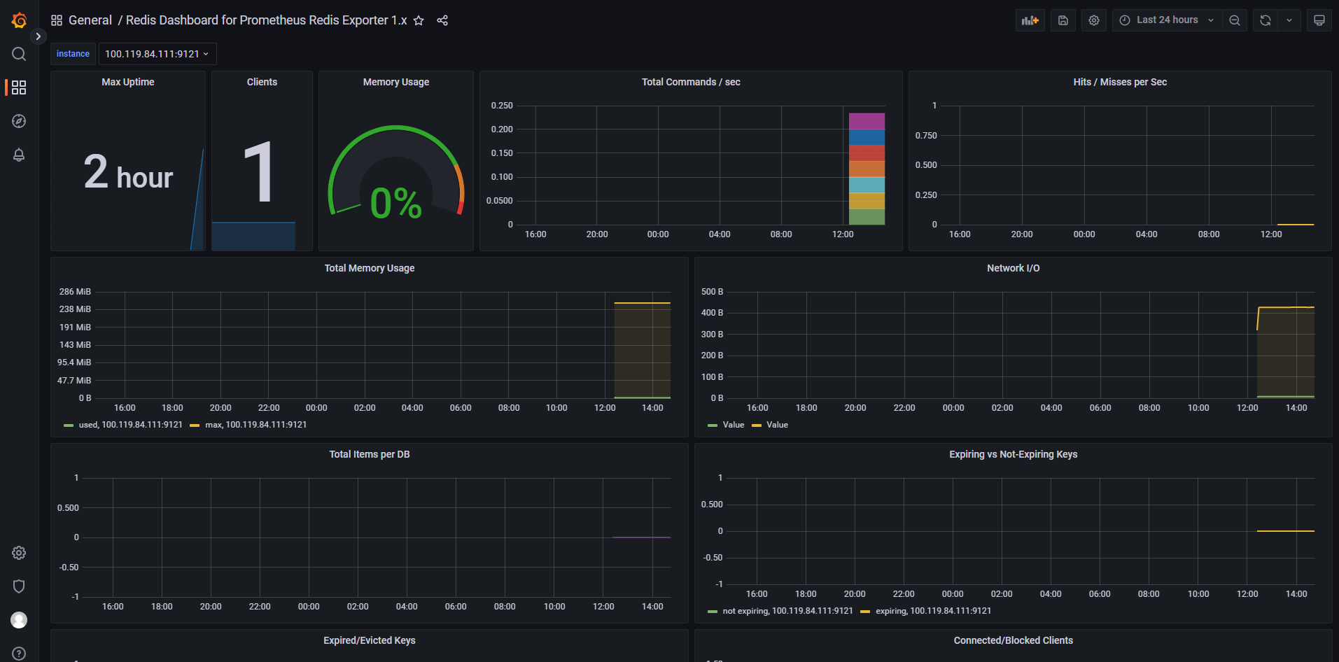
Task: Open Total Items per DB panel menu
Action: point(370,454)
